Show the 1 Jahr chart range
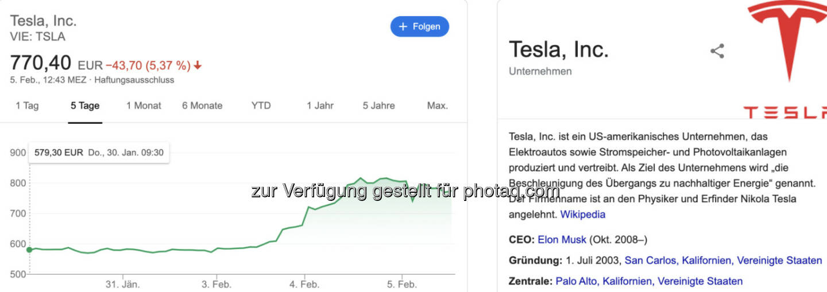827x292 pixels. [320, 105]
